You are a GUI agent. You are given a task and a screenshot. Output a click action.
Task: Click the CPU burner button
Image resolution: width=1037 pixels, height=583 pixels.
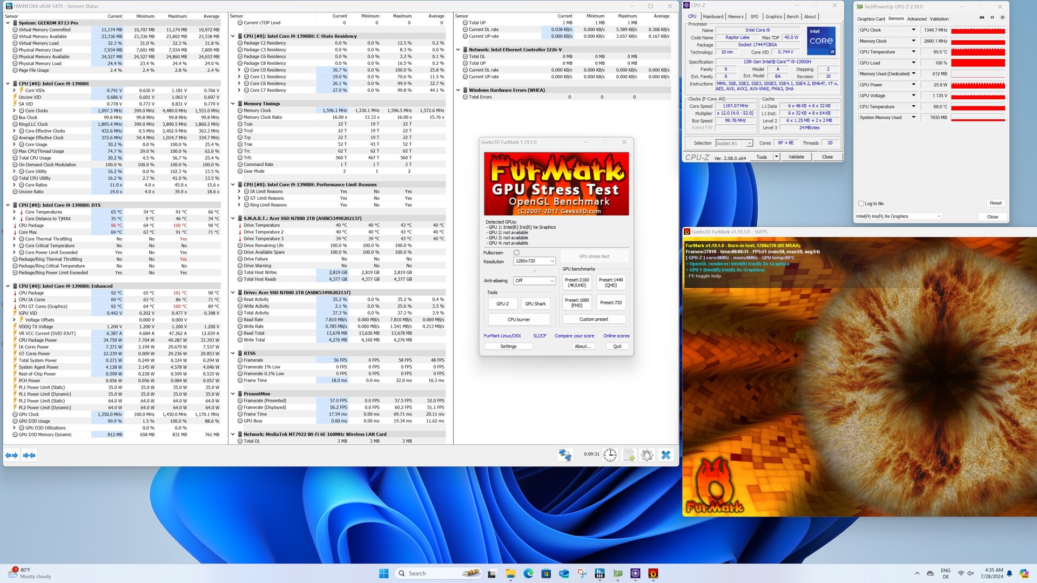pyautogui.click(x=518, y=320)
